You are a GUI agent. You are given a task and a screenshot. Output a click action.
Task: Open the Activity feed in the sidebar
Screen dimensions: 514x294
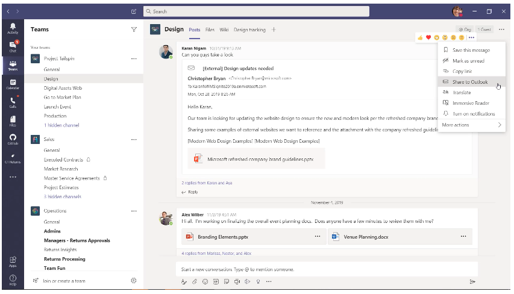pyautogui.click(x=13, y=28)
